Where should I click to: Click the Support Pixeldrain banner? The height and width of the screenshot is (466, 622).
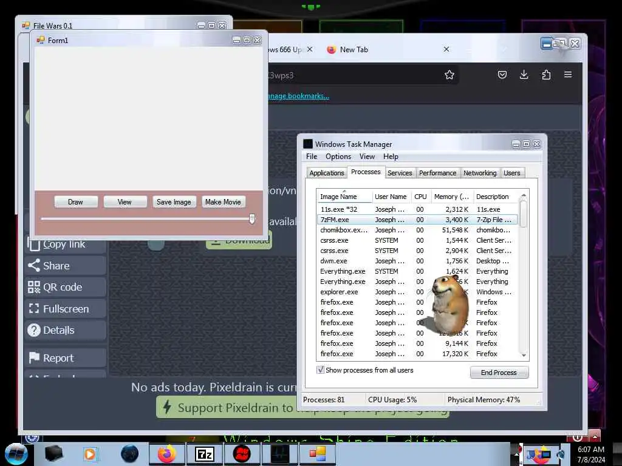pos(227,407)
